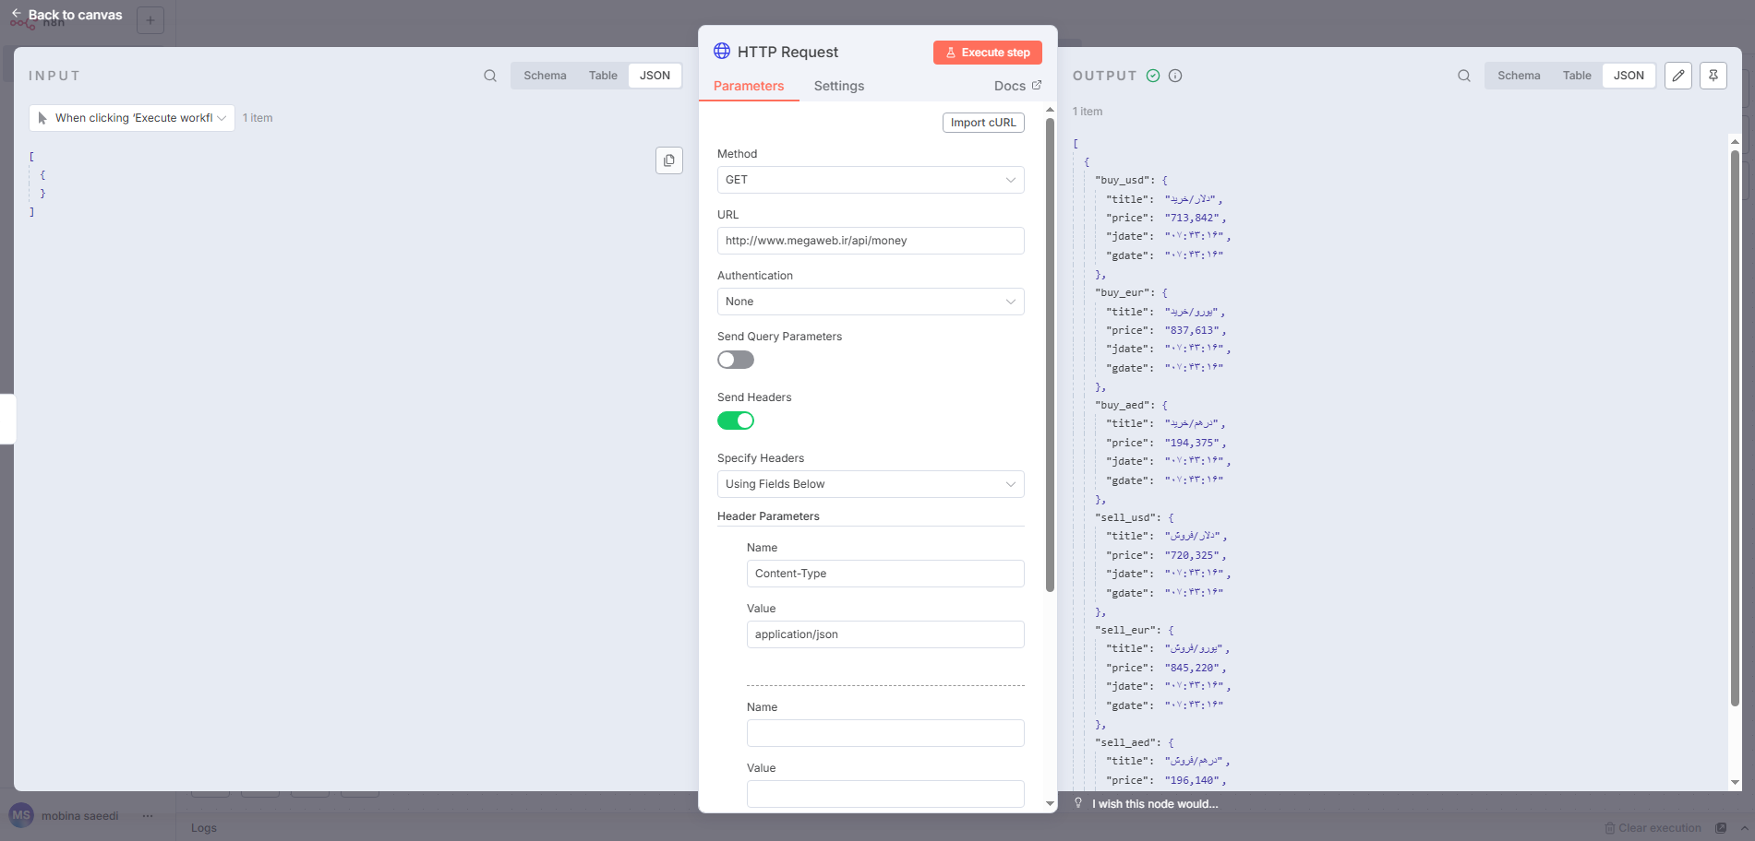Image resolution: width=1755 pixels, height=841 pixels.
Task: Switch input panel to Table view
Action: (x=603, y=76)
